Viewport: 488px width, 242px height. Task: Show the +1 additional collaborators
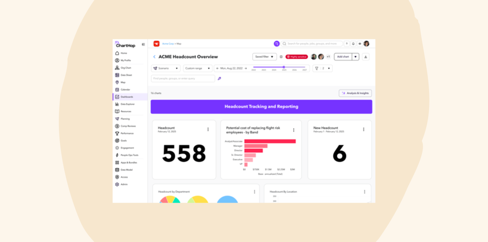(x=328, y=57)
